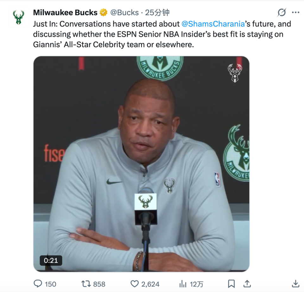Click the share upload arrow icon
This screenshot has width=304, height=292.
click(247, 283)
